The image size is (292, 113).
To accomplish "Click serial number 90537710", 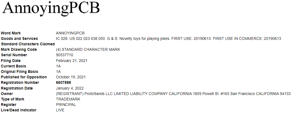I will 65,55.
